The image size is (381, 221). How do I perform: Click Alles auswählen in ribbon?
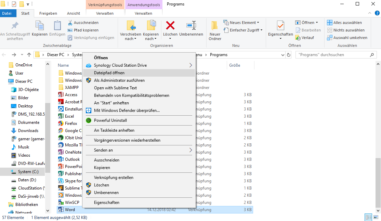(x=347, y=23)
